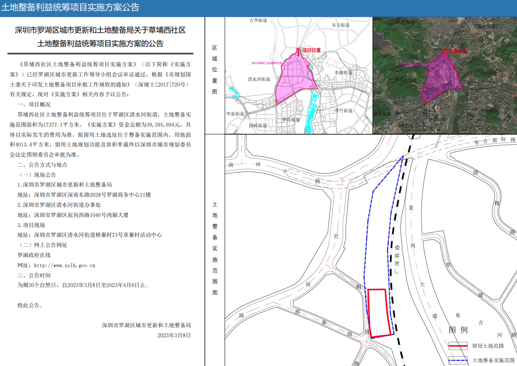Click the text '罗湖政府在线'
Image resolution: width=517 pixels, height=366 pixels.
[x=34, y=255]
